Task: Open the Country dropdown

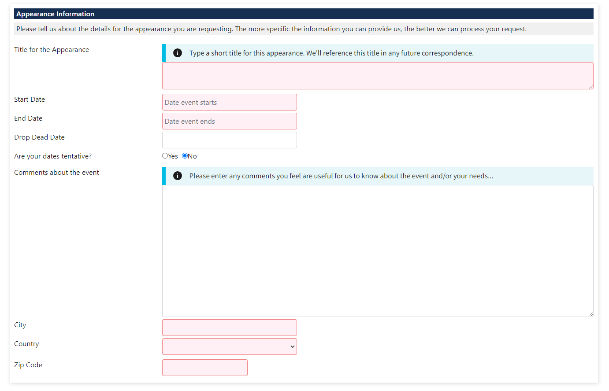Action: pyautogui.click(x=229, y=347)
